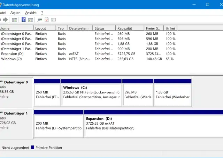The height and width of the screenshot is (158, 223).
Task: Select the Datenträger 0 disk label
Action: (x=16, y=82)
